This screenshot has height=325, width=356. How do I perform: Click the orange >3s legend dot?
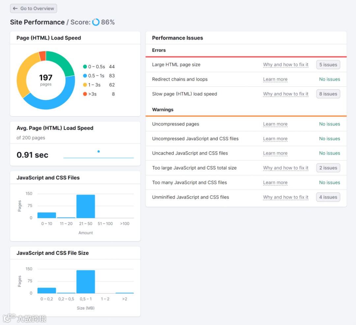(x=85, y=94)
